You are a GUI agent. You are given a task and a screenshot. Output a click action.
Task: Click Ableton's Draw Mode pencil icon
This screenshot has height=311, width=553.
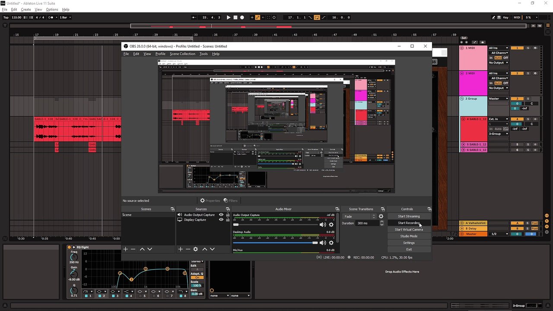[494, 17]
